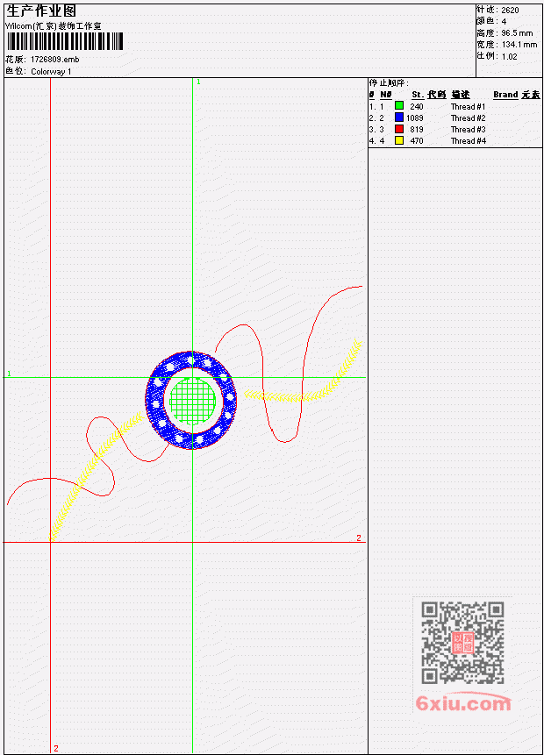This screenshot has height=755, width=544.
Task: Click the '描述' column header
Action: (461, 95)
